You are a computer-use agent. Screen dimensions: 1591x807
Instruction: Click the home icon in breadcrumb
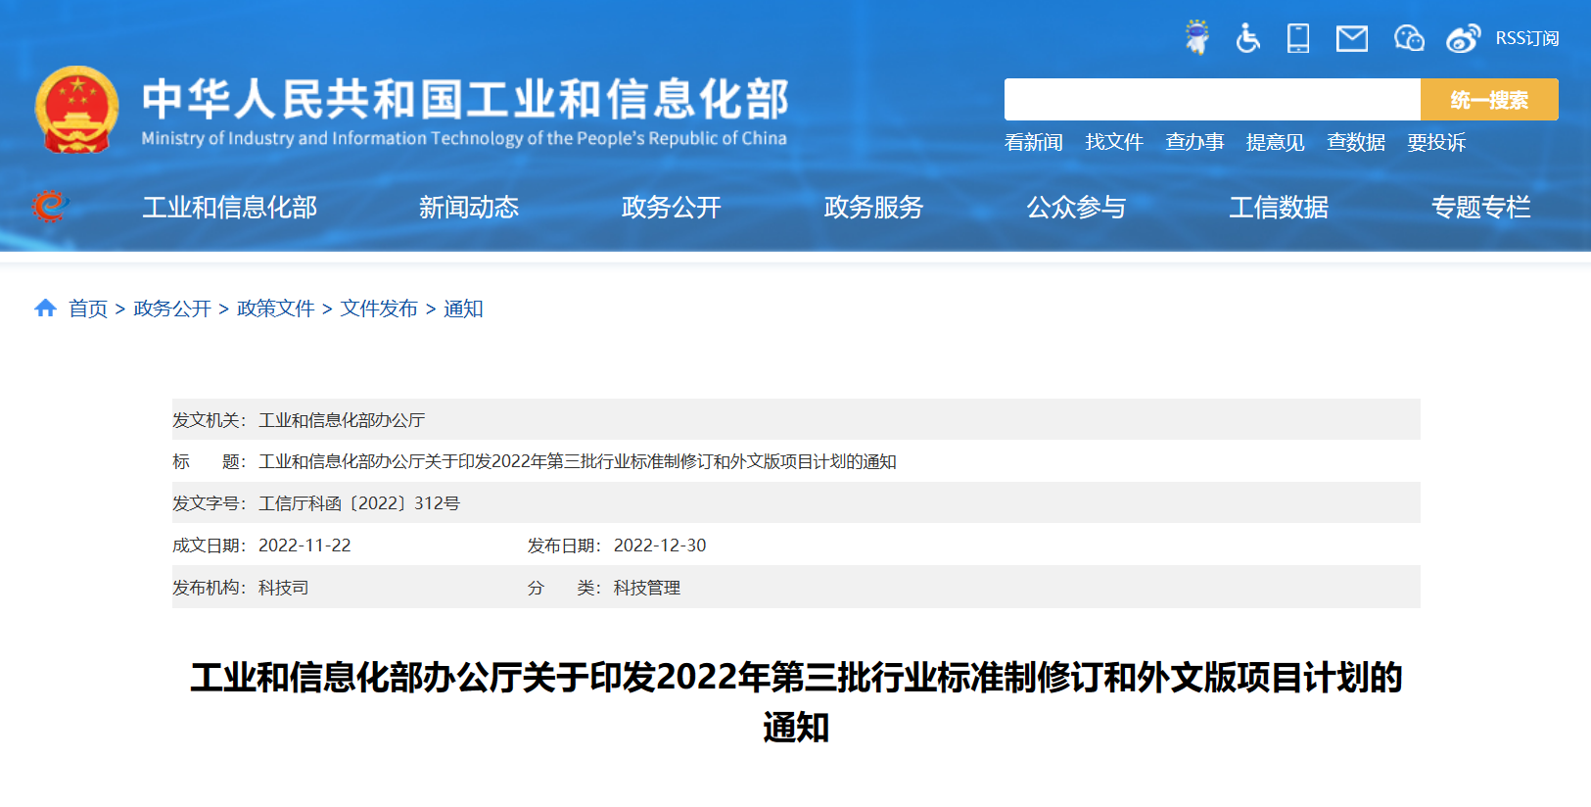[45, 309]
